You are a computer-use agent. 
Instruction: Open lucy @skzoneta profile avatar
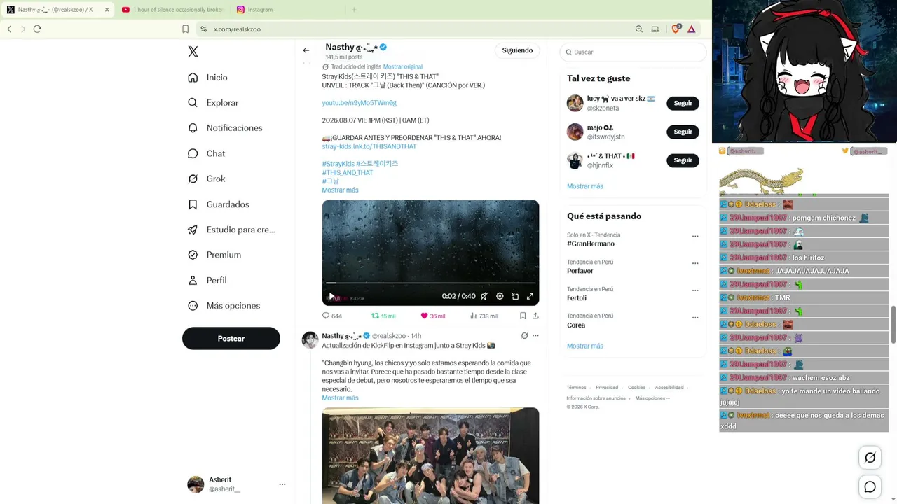(x=575, y=103)
